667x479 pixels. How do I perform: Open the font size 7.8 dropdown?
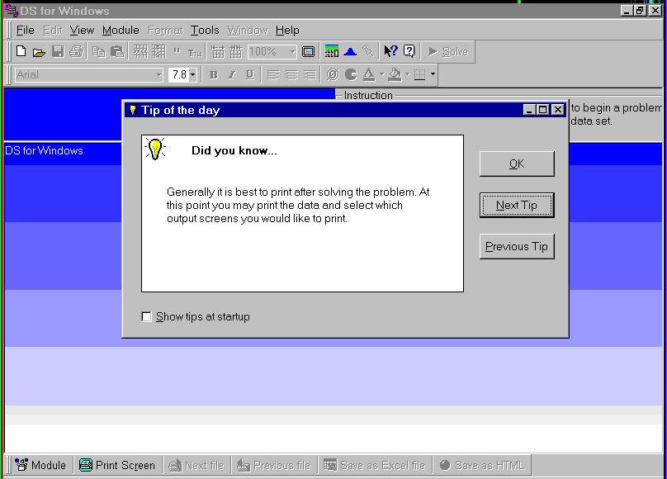coord(193,75)
